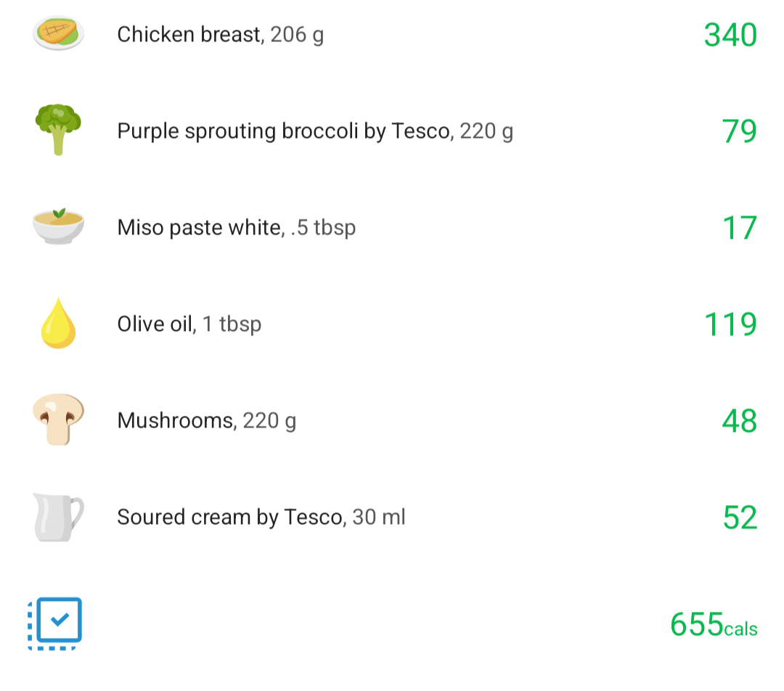Click the 79 calorie value for broccoli
Screen dimensions: 784x691
click(x=740, y=131)
